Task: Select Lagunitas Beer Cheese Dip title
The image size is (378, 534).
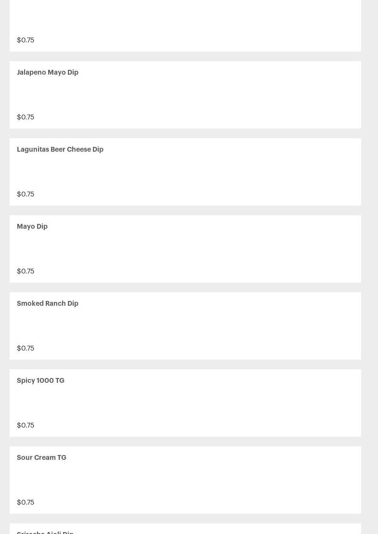Action: [x=60, y=149]
